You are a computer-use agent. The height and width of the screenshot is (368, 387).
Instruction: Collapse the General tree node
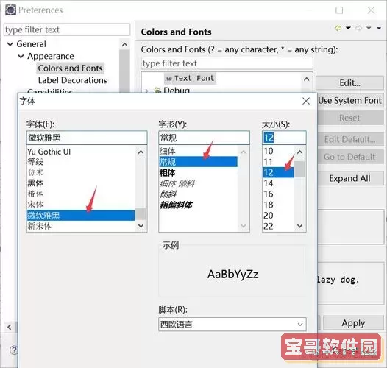(10, 44)
